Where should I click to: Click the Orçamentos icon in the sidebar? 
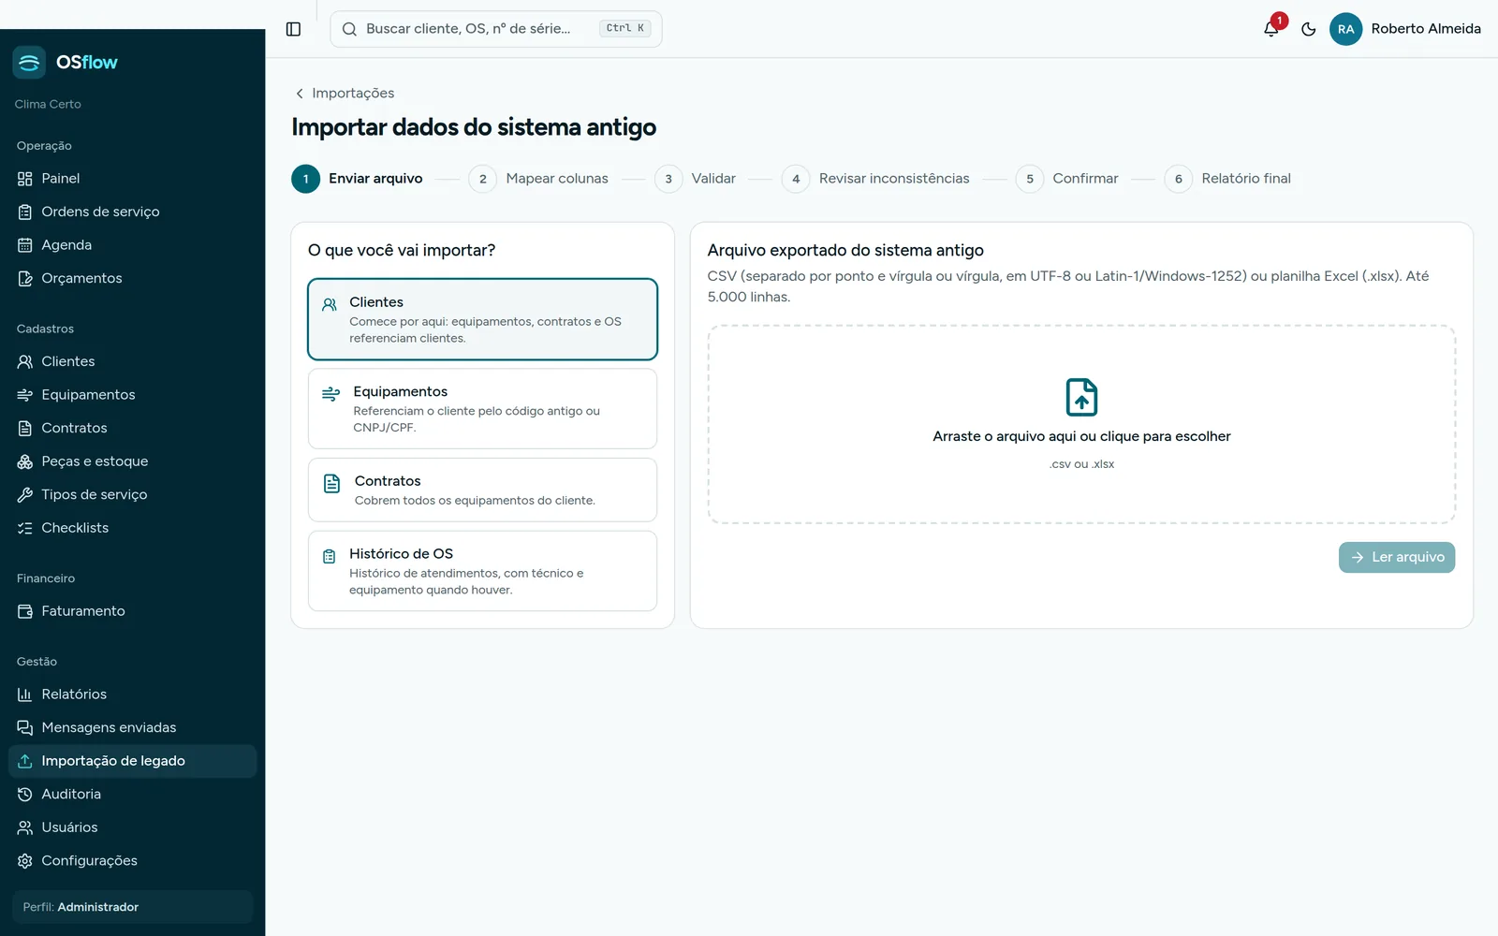(x=25, y=279)
